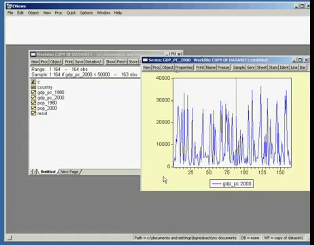Click Properties button in Series window

pyautogui.click(x=184, y=67)
